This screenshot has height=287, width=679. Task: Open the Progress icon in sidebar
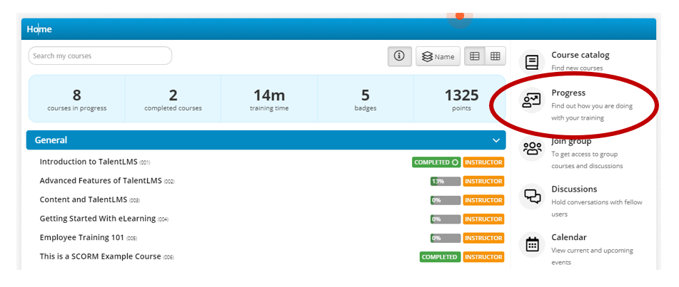[x=532, y=100]
